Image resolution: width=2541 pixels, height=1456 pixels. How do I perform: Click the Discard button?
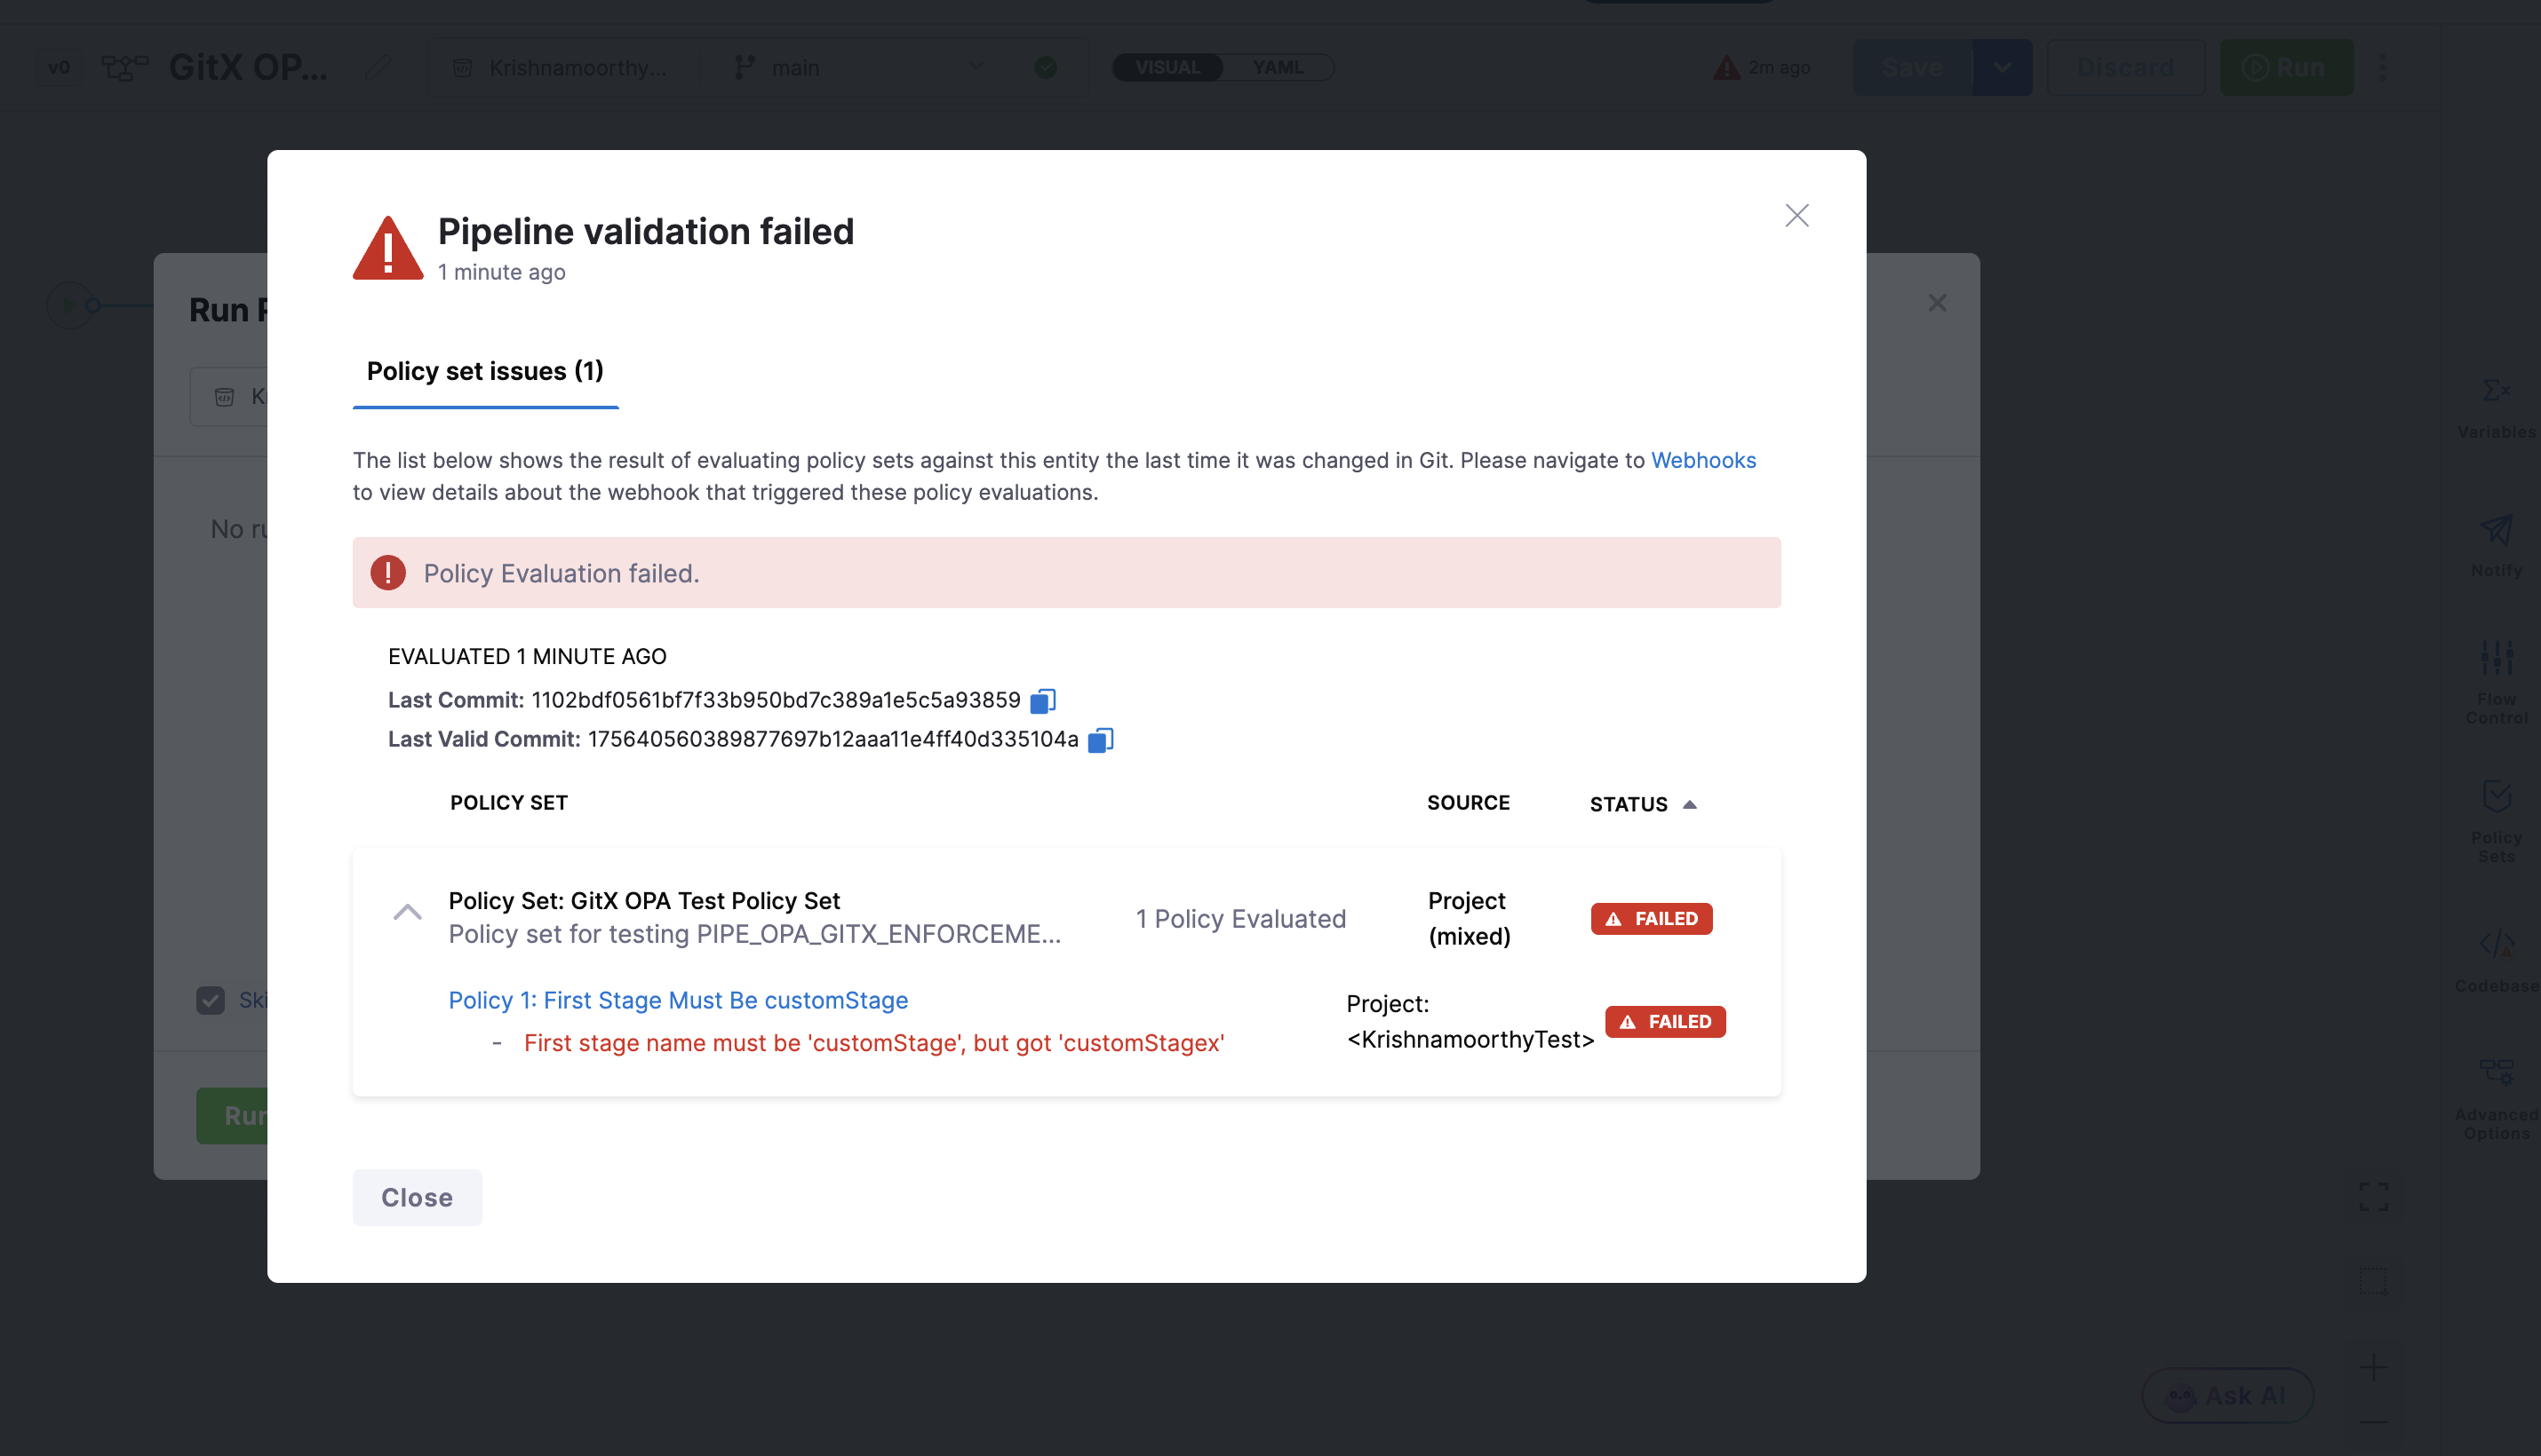coord(2126,67)
